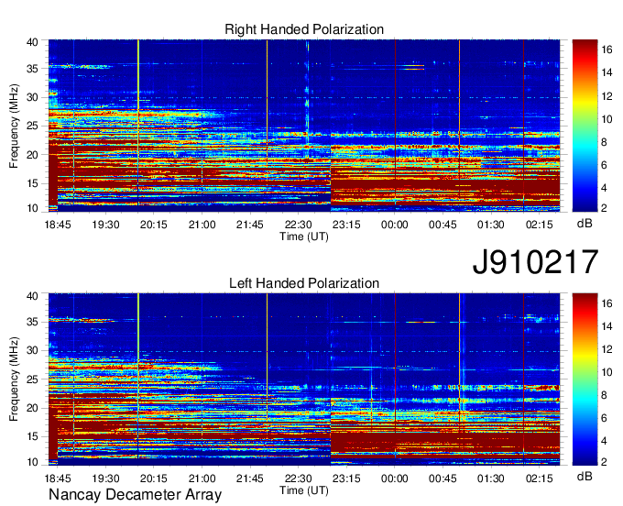This screenshot has height=506, width=623.
Task: Click "00:00" tick on Left Handed time axis
Action: click(395, 478)
